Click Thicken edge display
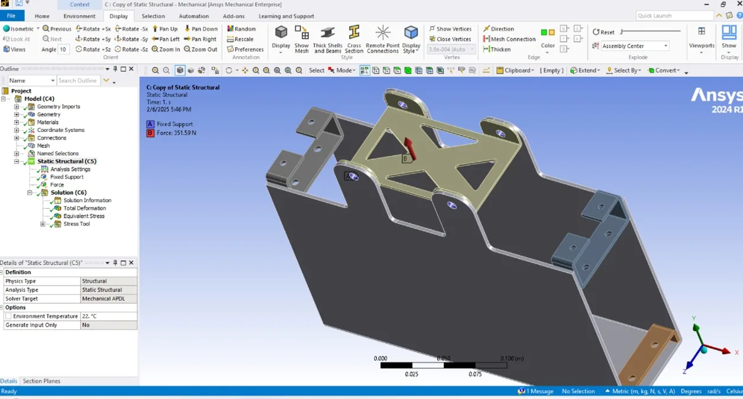 click(x=497, y=49)
